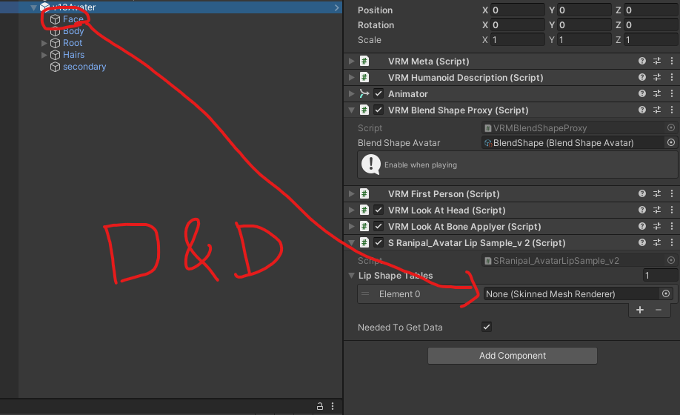Open more options for VRM First Person
680x415 pixels.
672,194
